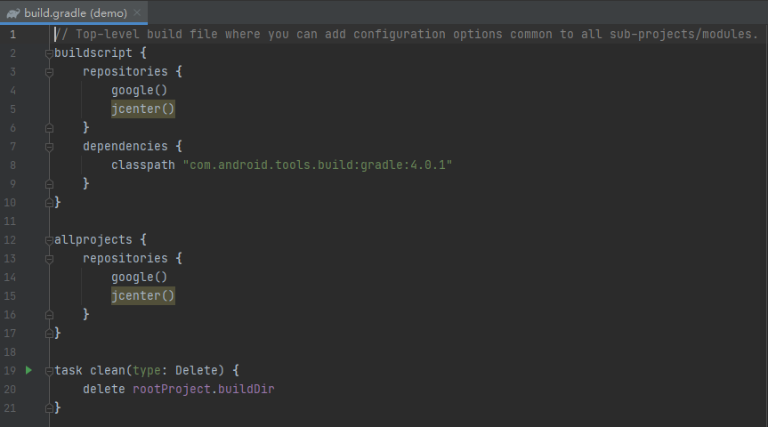Click fold end marker on line 10

tap(49, 202)
